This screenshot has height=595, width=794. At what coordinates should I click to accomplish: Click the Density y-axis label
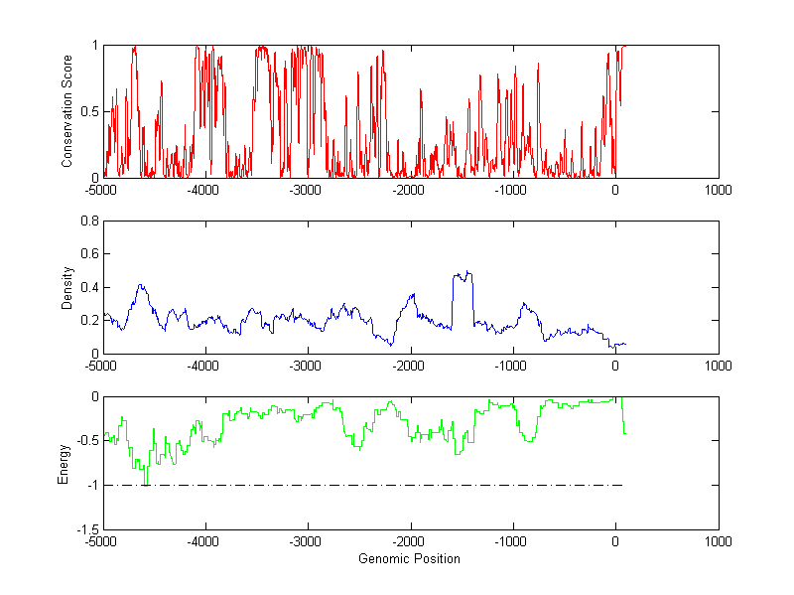[x=67, y=287]
